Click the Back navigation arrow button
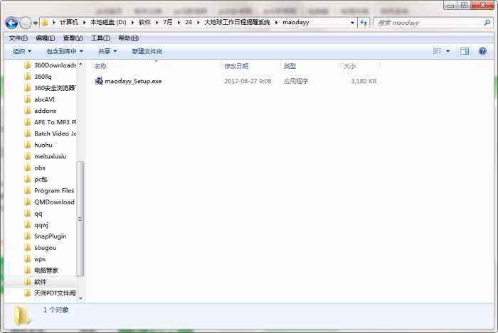 click(12, 23)
